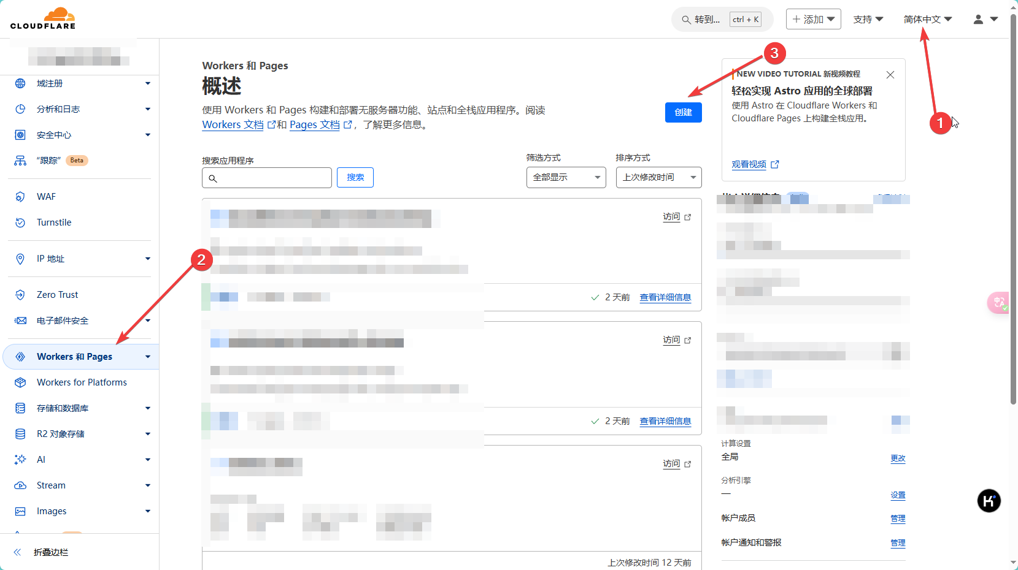The width and height of the screenshot is (1018, 570).
Task: Open the 排序方式 上次修改时间 dropdown
Action: (659, 178)
